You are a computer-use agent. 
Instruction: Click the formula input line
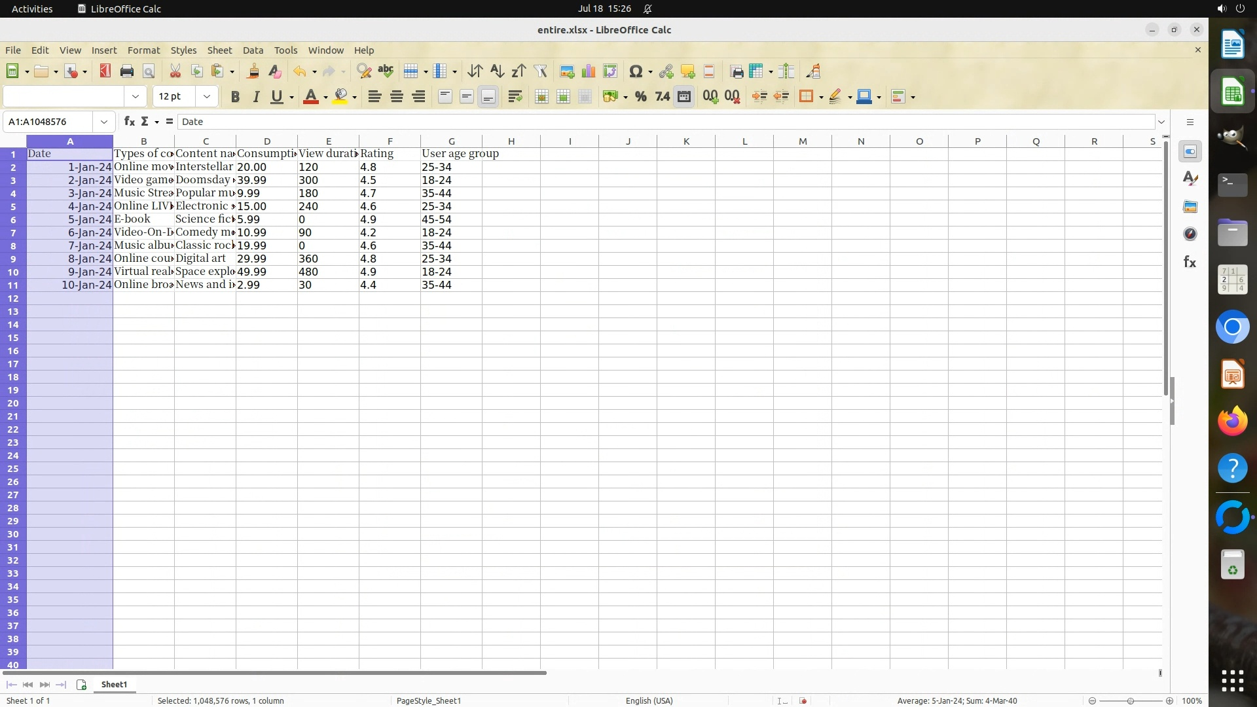pyautogui.click(x=655, y=122)
